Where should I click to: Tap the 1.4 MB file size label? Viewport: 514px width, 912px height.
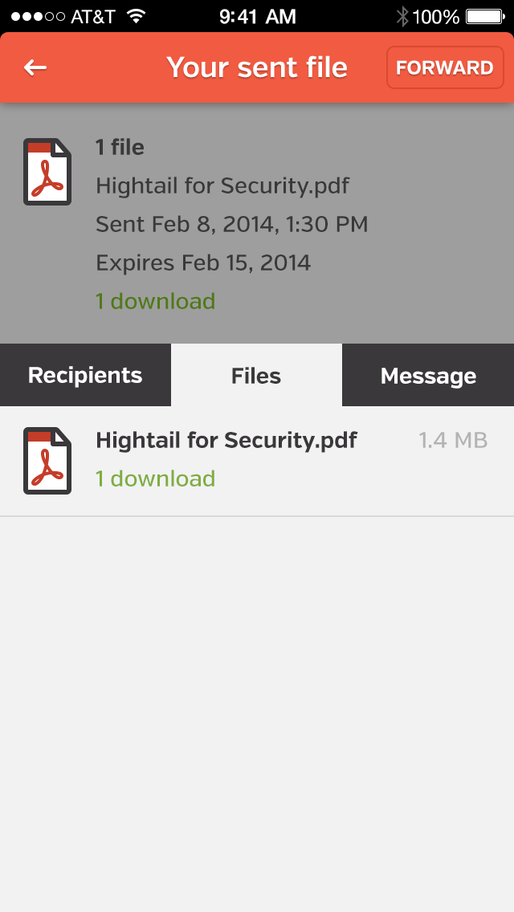tap(453, 440)
